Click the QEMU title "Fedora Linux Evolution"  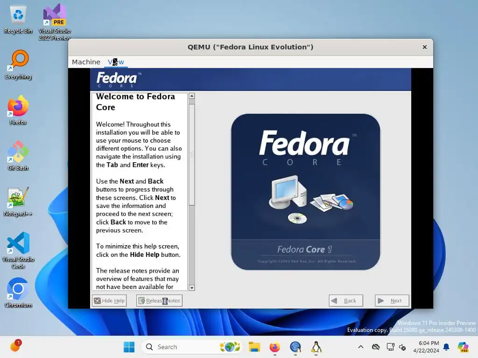tap(250, 47)
